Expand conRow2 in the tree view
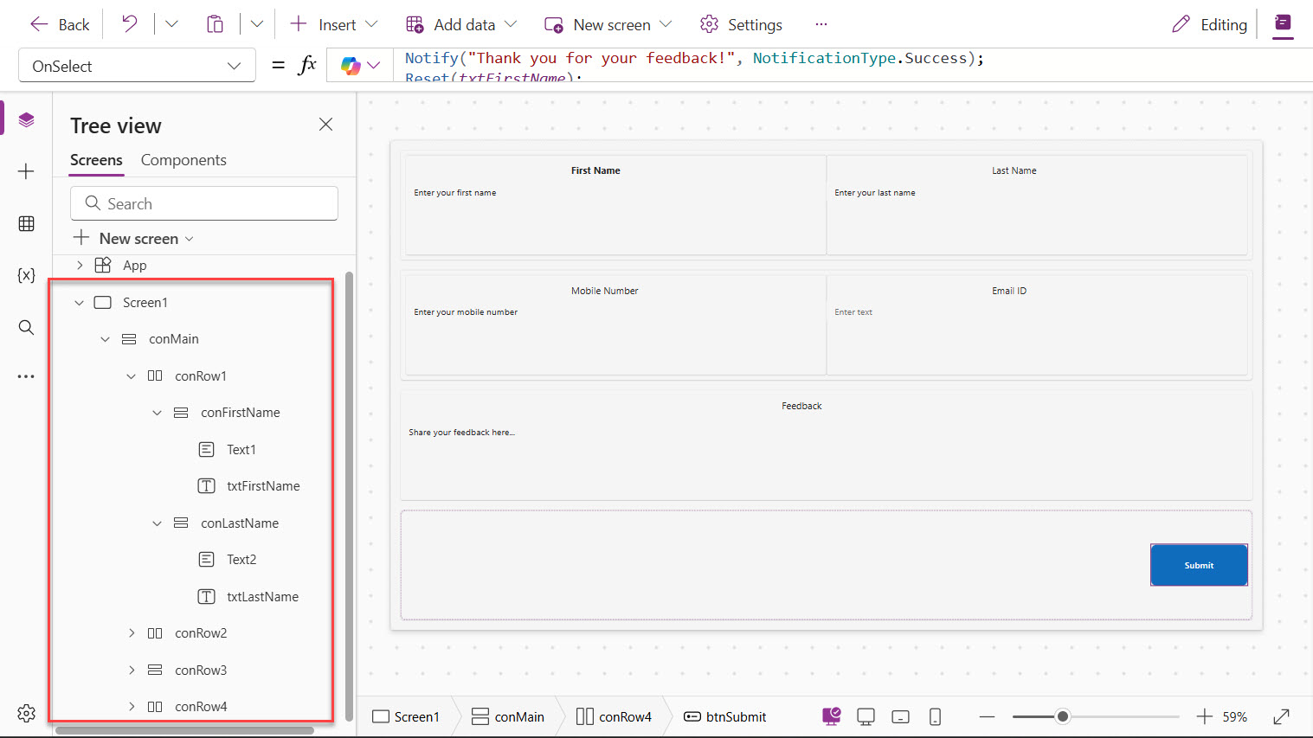 (132, 632)
